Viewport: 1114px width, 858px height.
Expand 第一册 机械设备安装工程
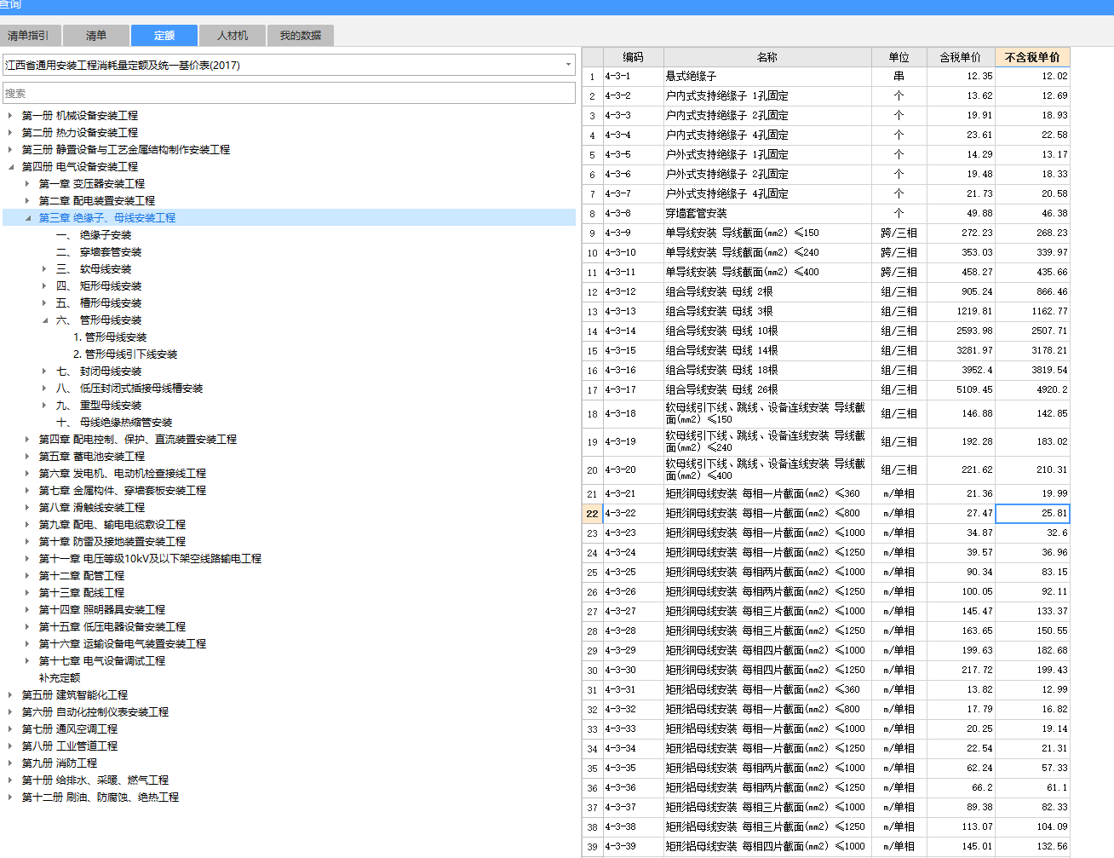10,115
